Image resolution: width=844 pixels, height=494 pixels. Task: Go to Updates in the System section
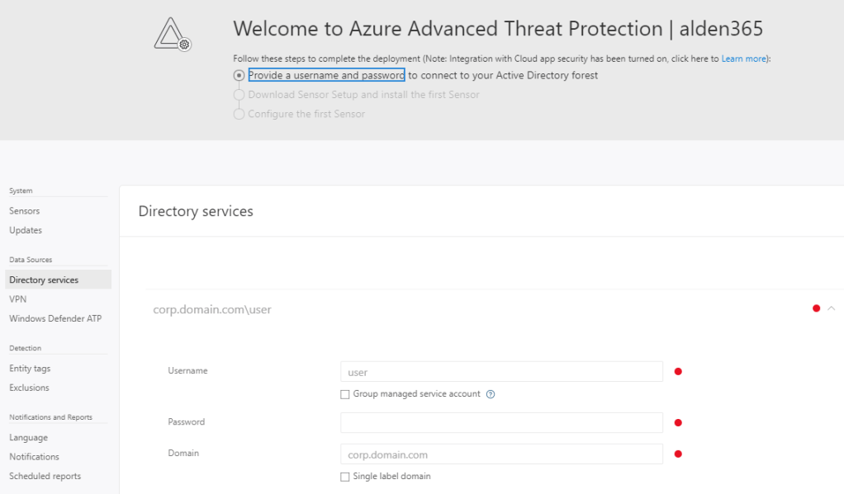tap(26, 230)
